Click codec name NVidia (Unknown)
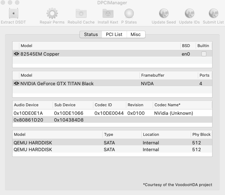 [x=173, y=113]
